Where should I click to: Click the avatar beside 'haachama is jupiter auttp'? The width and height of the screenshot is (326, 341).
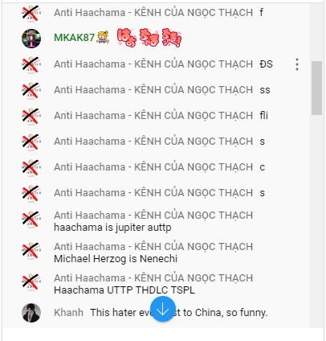(31, 219)
